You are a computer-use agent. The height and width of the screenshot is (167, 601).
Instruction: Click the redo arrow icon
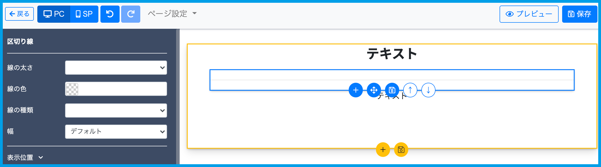(x=131, y=14)
